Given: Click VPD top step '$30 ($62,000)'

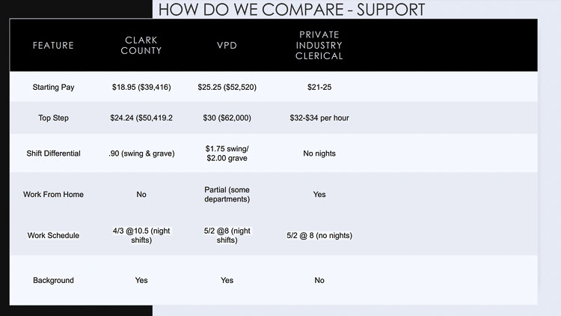Looking at the screenshot, I should pyautogui.click(x=227, y=118).
